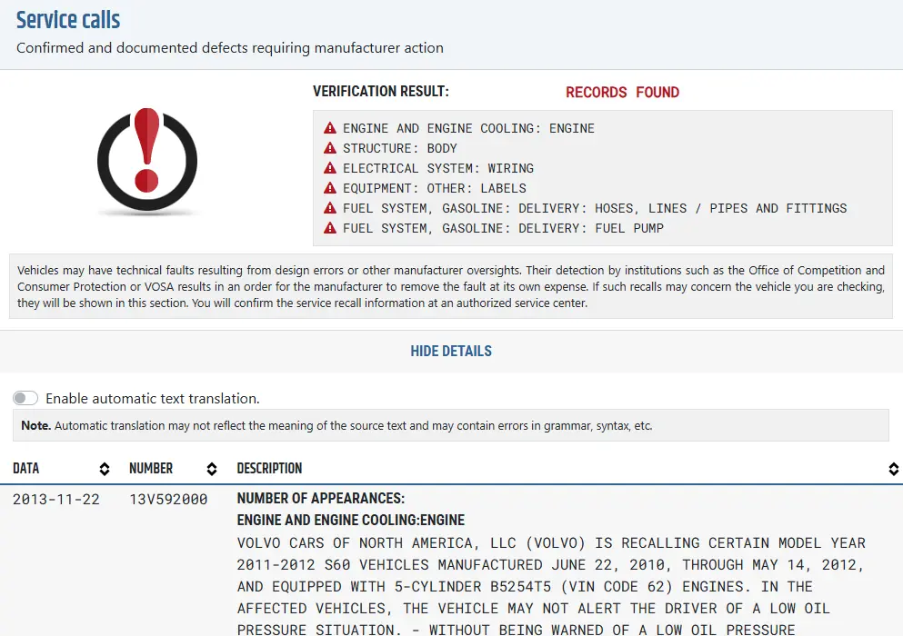Click the recall number 13V592000
The width and height of the screenshot is (903, 636).
coord(168,500)
